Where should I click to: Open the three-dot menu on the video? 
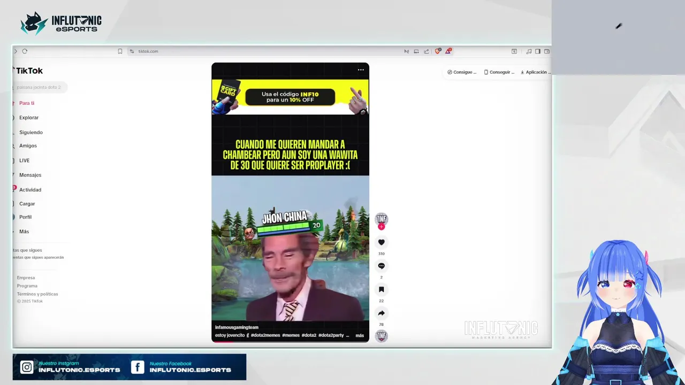(361, 70)
